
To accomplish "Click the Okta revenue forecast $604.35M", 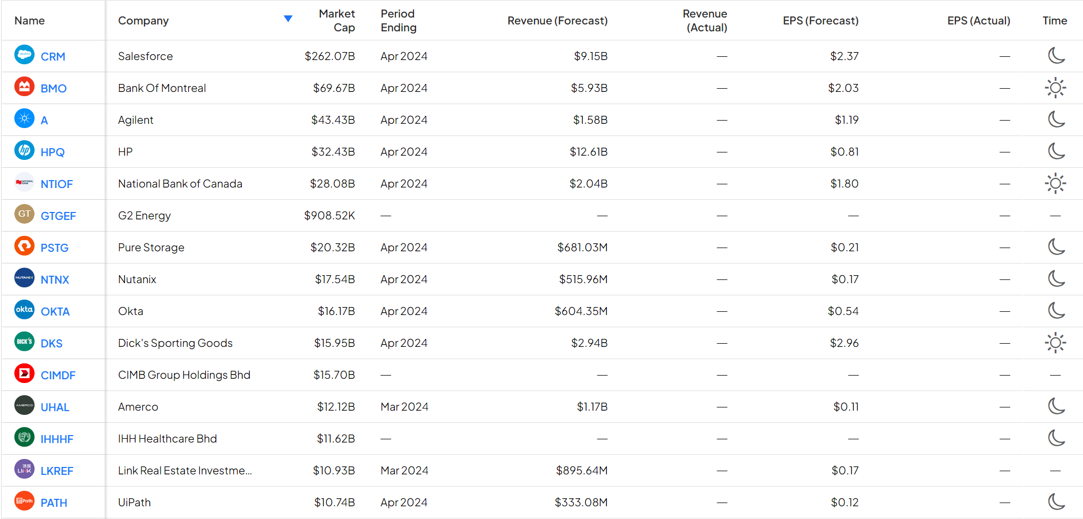I will pyautogui.click(x=581, y=311).
